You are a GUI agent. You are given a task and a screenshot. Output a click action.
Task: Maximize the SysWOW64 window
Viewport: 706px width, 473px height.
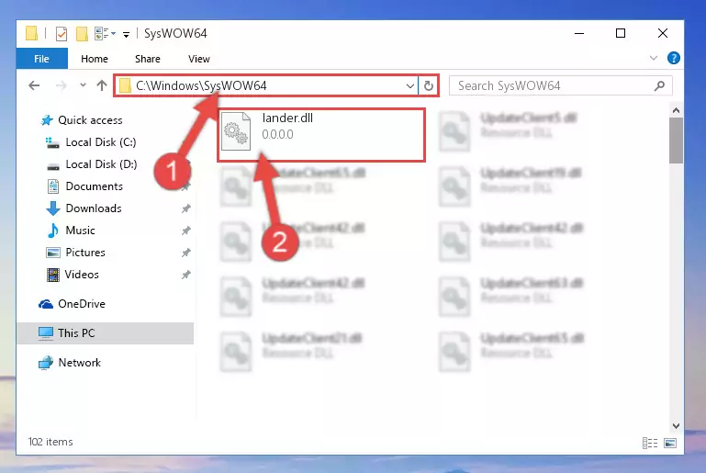(621, 33)
